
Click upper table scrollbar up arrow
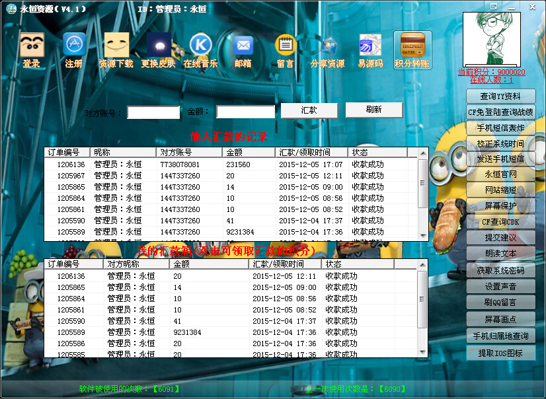pos(423,153)
